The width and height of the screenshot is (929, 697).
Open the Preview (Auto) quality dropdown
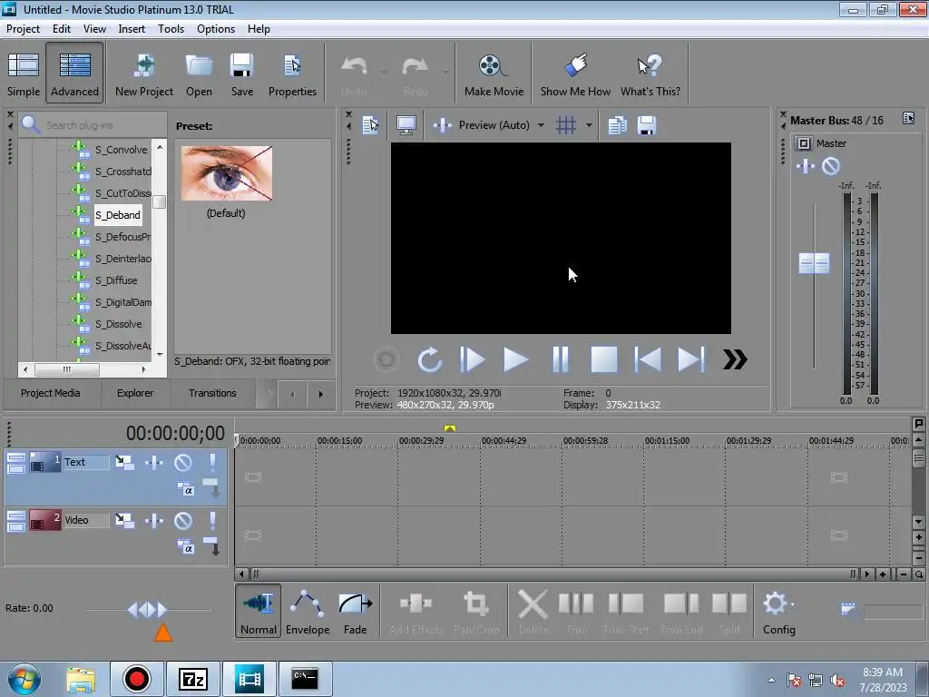[x=541, y=125]
